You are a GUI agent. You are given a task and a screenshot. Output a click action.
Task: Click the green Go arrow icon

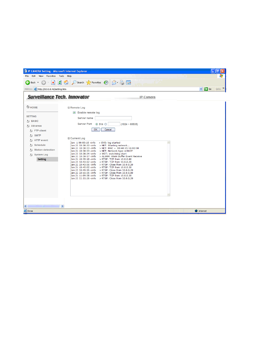(206, 89)
